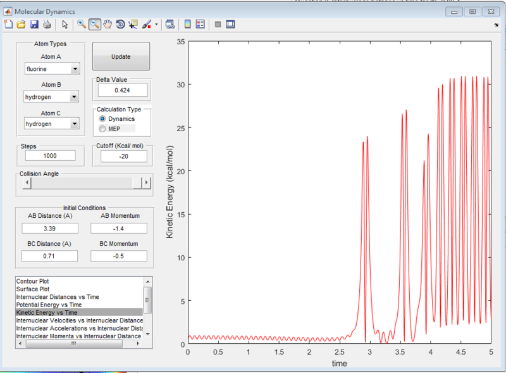Viewport: 506px width, 373px height.
Task: Click the AB Distance input field
Action: click(49, 228)
